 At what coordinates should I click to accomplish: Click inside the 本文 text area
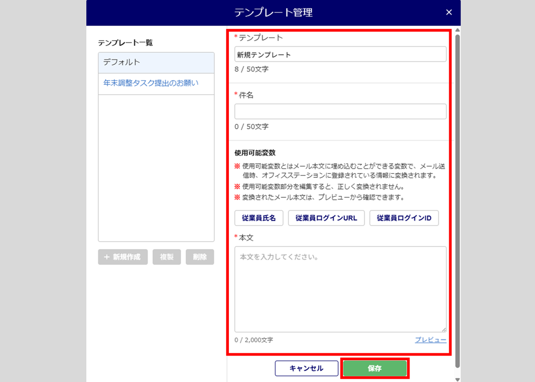[340, 289]
